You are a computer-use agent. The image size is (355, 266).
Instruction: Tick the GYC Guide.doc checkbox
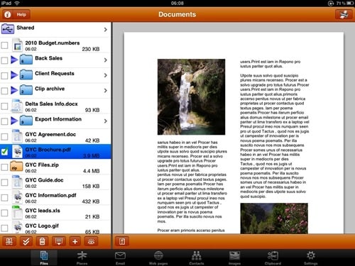coord(4,182)
